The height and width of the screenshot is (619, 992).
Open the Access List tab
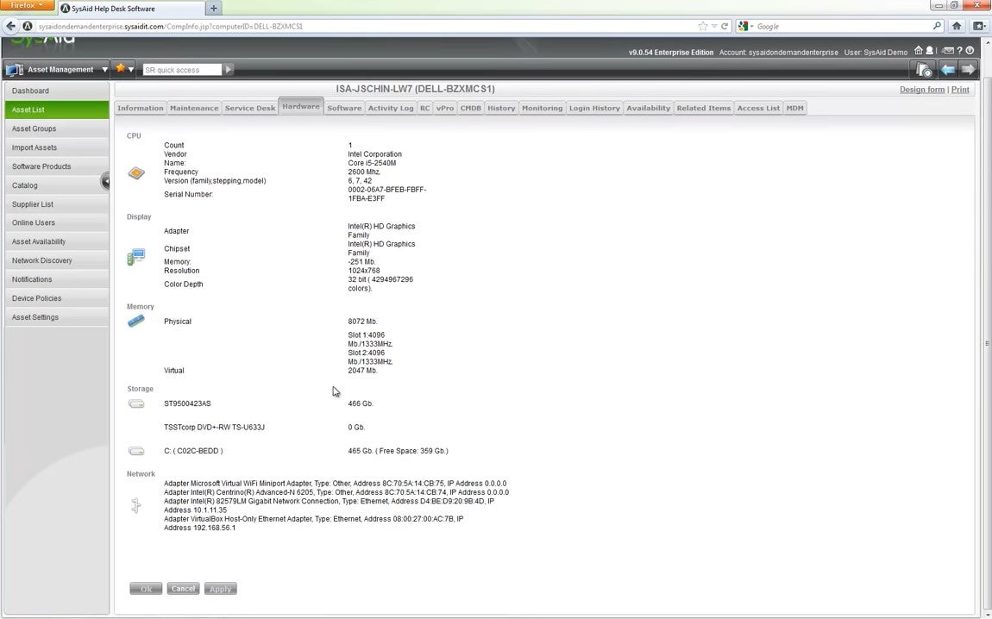[x=758, y=108]
